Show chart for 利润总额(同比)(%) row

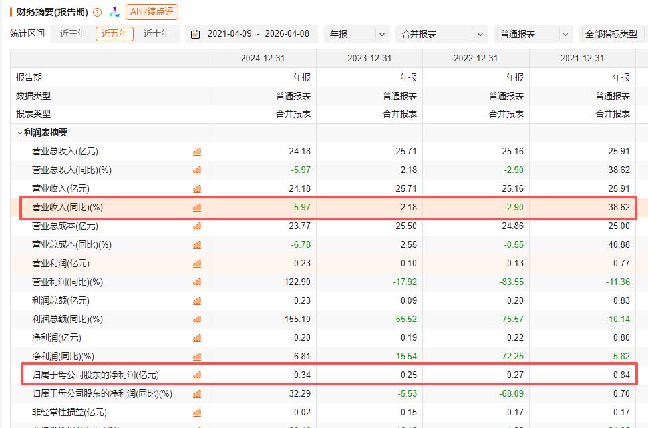pos(196,320)
